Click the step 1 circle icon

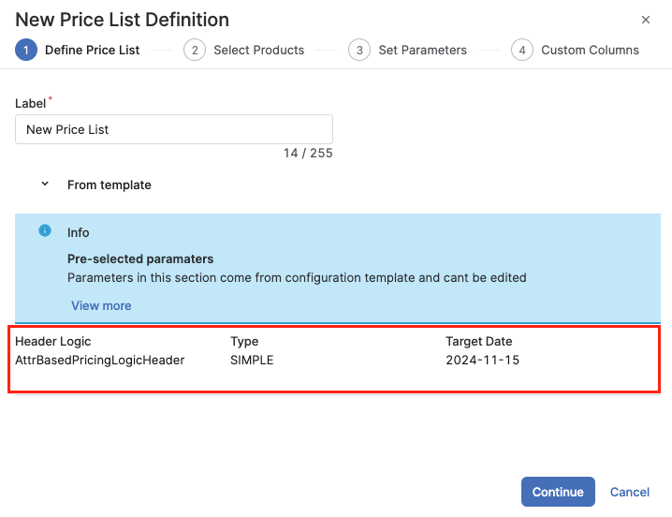click(x=26, y=50)
